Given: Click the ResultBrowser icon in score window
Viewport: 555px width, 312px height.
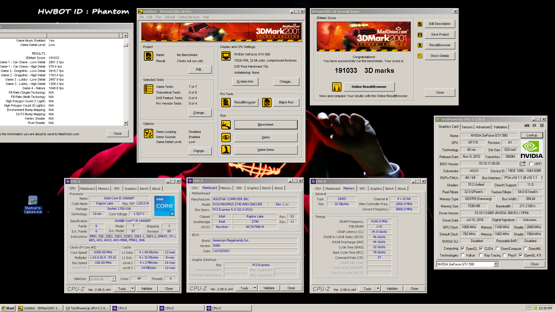Looking at the screenshot, I should pyautogui.click(x=420, y=45).
